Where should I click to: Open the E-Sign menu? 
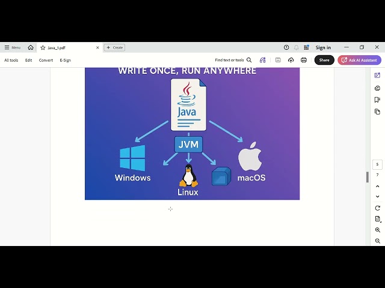point(66,60)
